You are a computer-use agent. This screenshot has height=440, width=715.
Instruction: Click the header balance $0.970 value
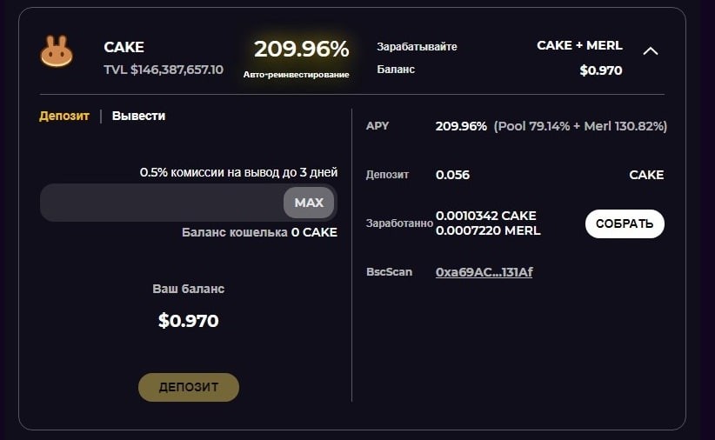601,70
